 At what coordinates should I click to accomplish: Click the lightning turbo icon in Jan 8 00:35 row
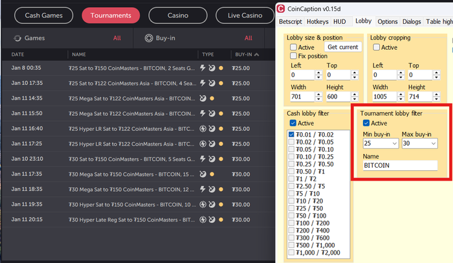click(x=203, y=68)
